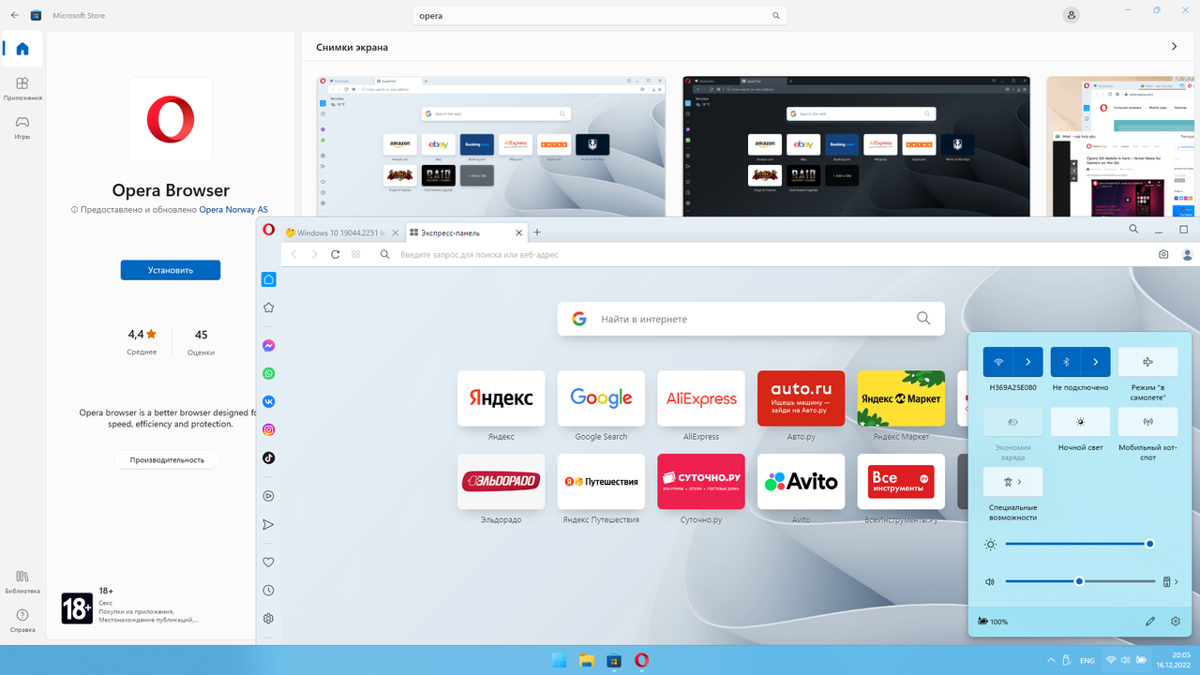Open the Яндекс speed dial tile

[x=502, y=398]
